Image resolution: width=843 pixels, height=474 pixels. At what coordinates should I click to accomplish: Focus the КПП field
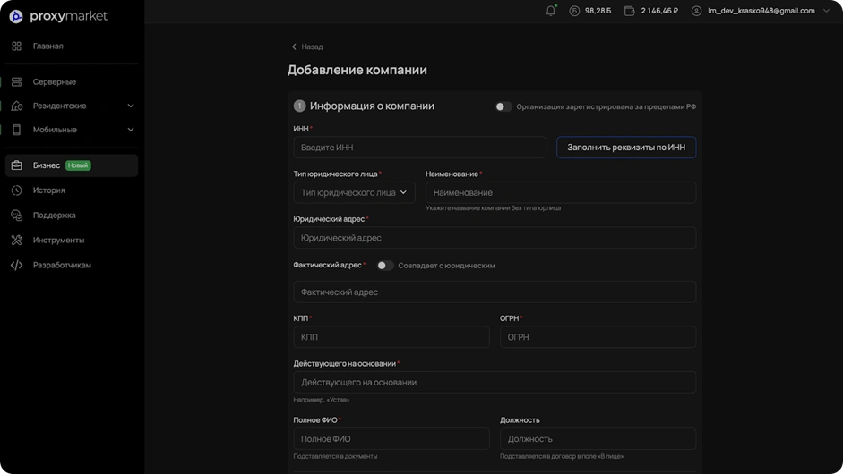(x=391, y=337)
